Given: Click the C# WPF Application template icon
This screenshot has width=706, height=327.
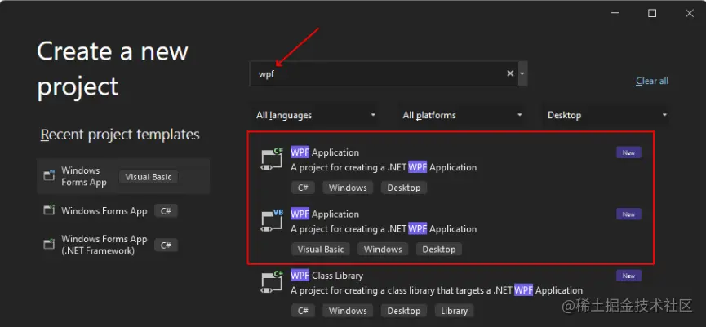Looking at the screenshot, I should 272,159.
